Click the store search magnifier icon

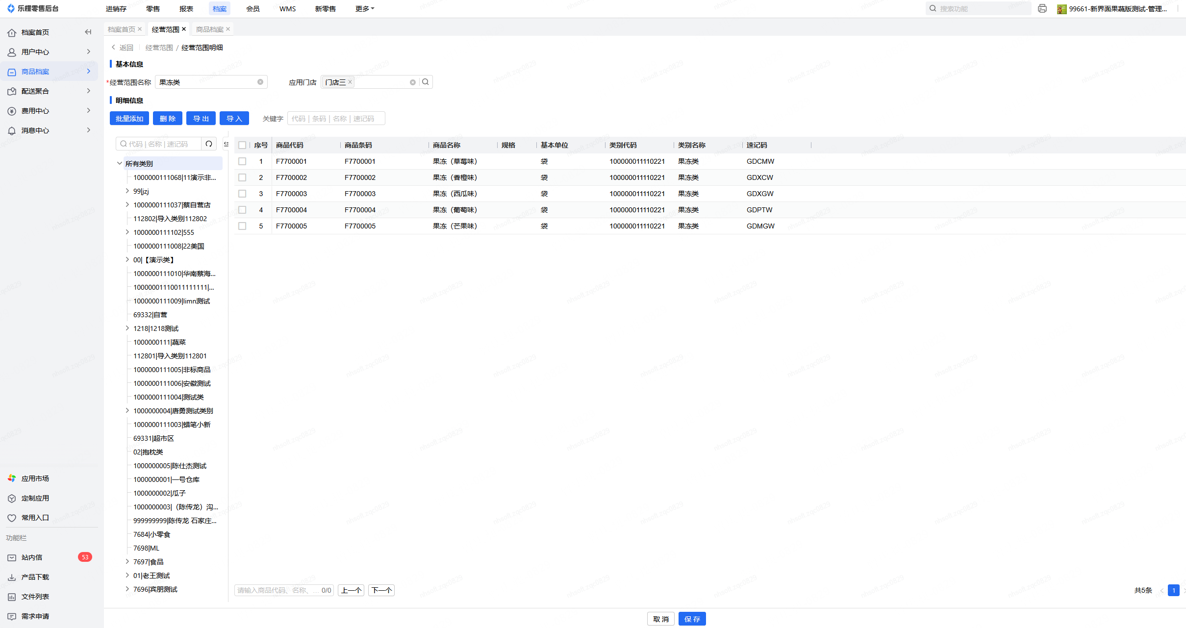(x=426, y=82)
